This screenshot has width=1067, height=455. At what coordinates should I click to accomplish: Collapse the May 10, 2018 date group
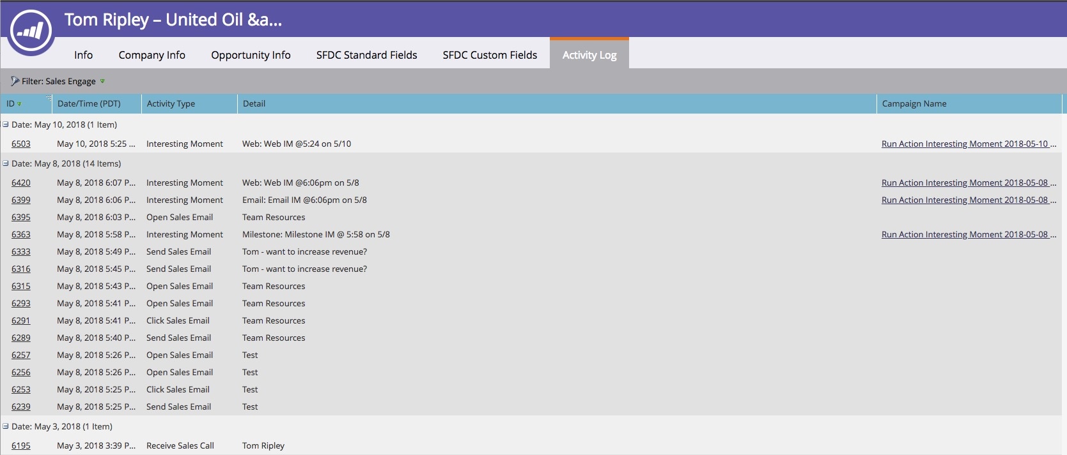(x=5, y=124)
